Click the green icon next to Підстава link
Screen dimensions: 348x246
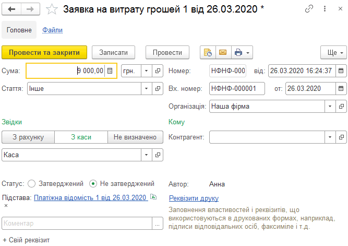point(153,197)
